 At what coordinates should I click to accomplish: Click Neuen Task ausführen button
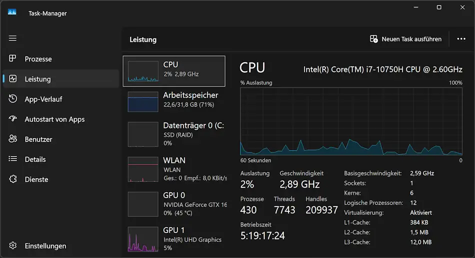tap(405, 39)
